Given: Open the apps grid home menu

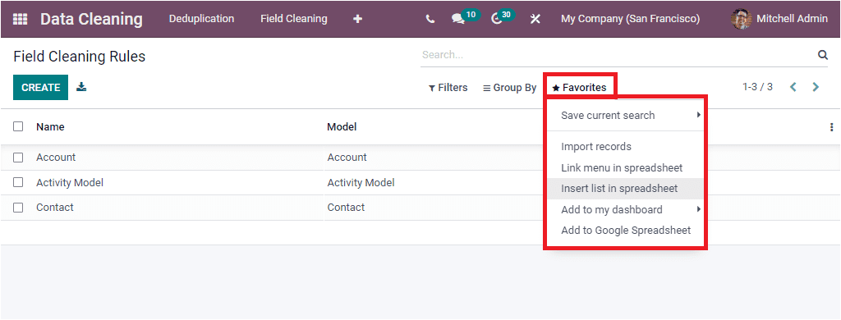Looking at the screenshot, I should [20, 20].
